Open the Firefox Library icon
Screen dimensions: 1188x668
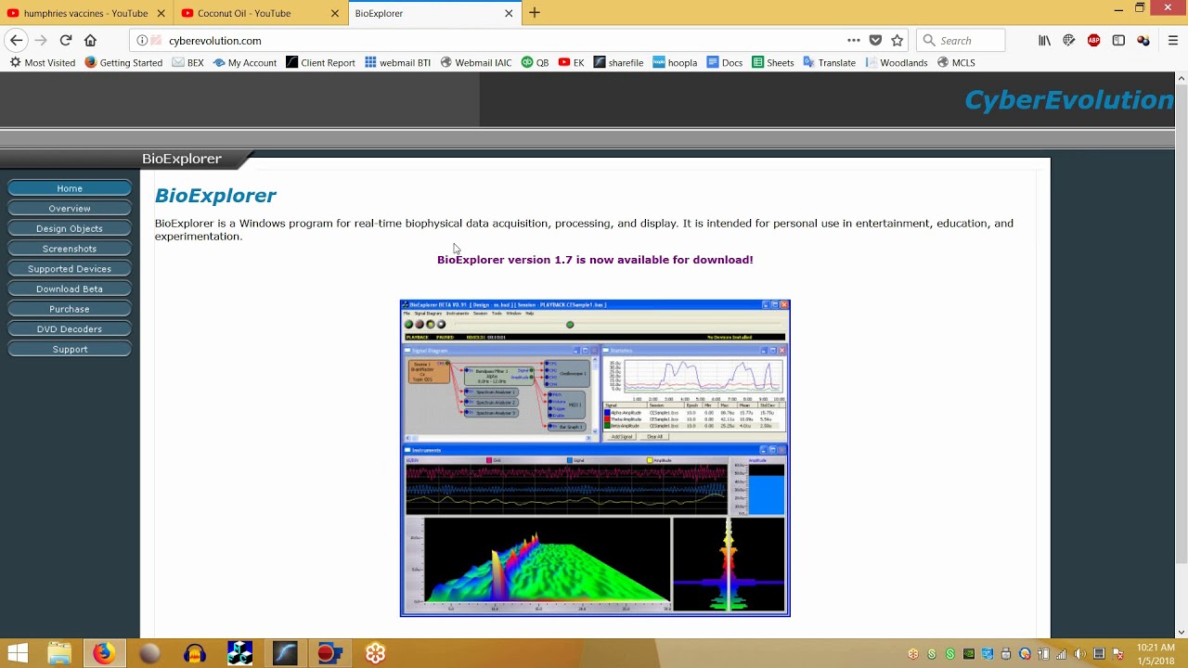(1044, 41)
